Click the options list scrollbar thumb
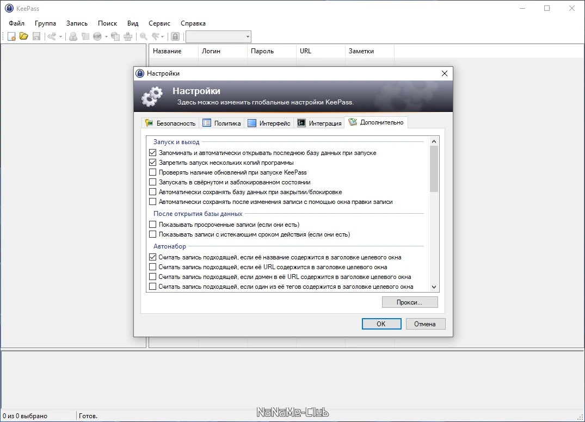Screen dimensions: 585x422 (434, 169)
